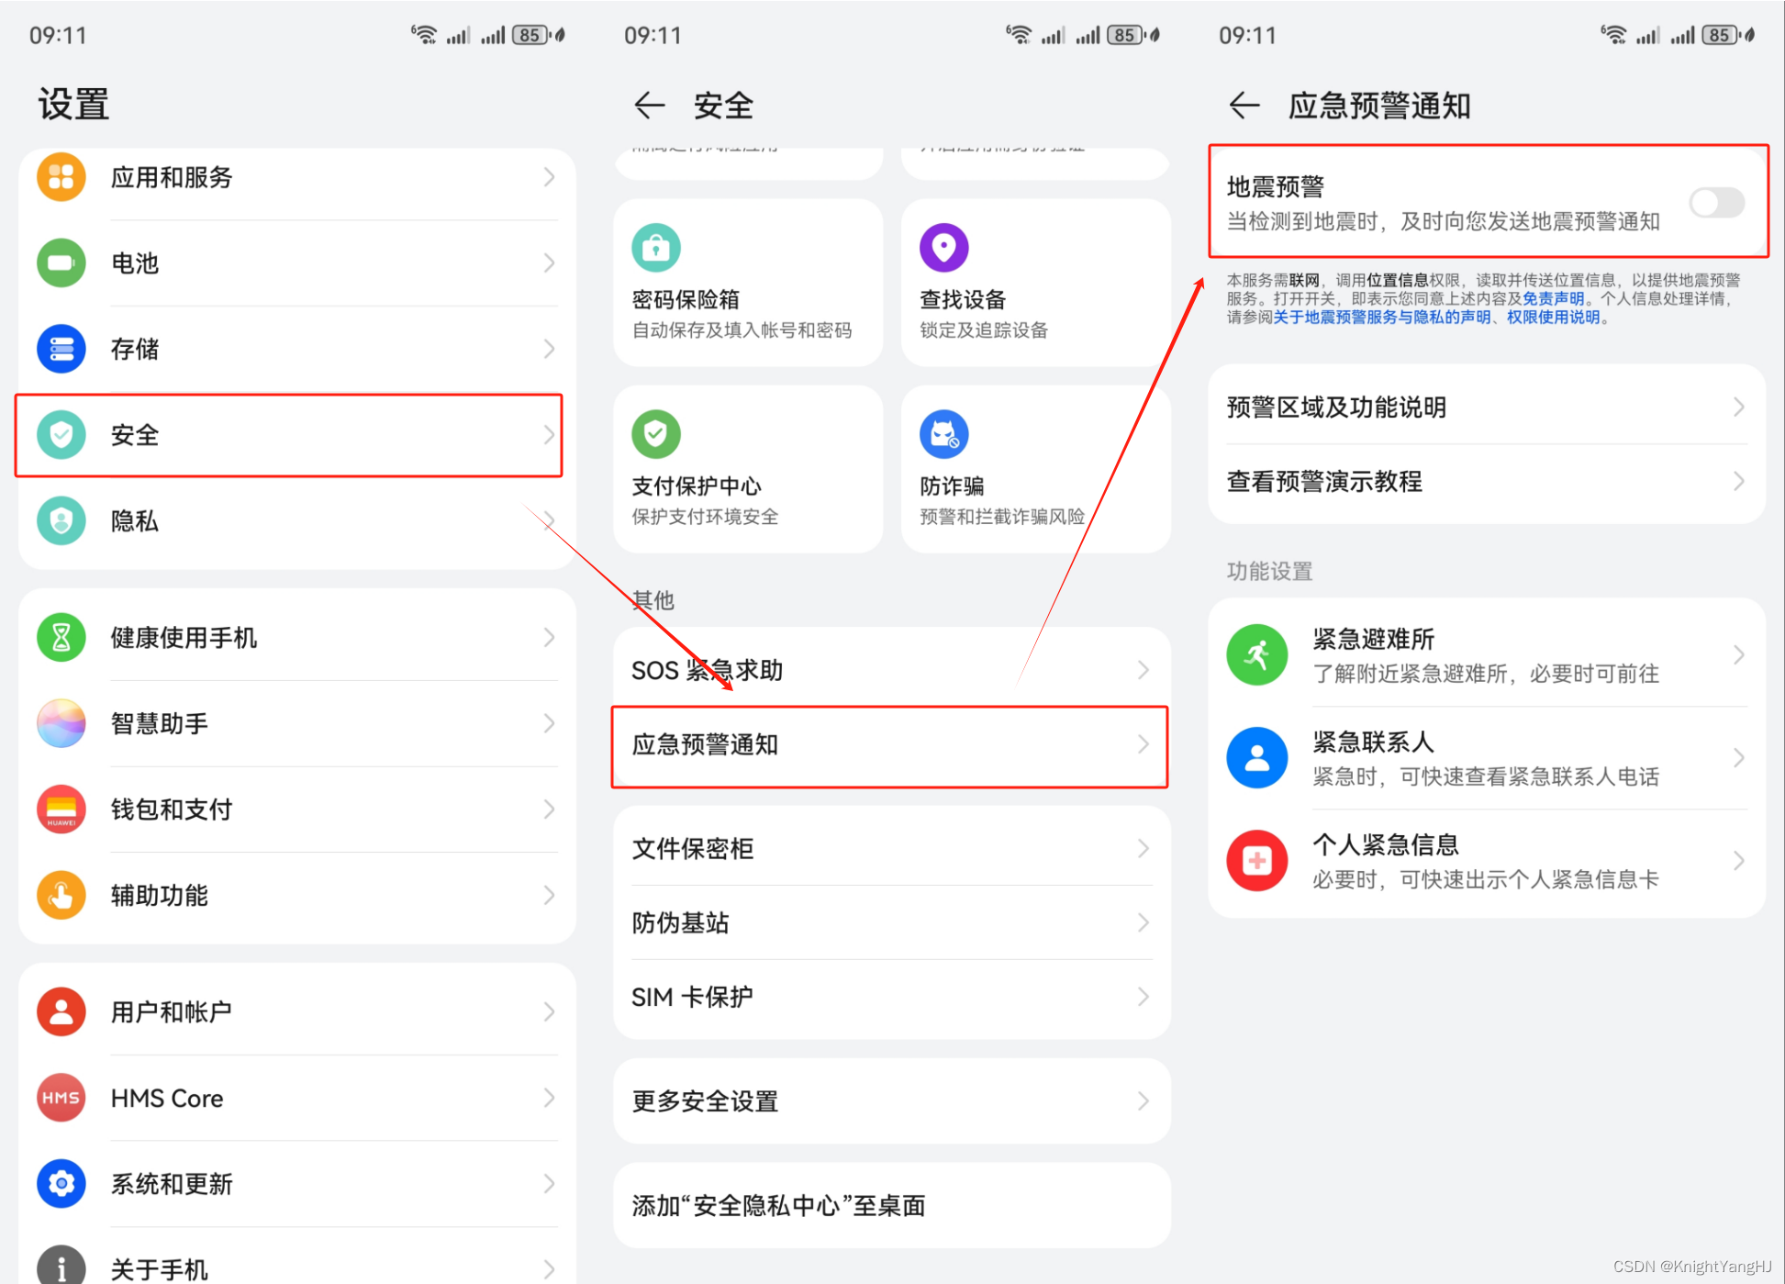This screenshot has width=1785, height=1284.
Task: Tap the 防诈骗 anti-fraud icon
Action: point(943,434)
